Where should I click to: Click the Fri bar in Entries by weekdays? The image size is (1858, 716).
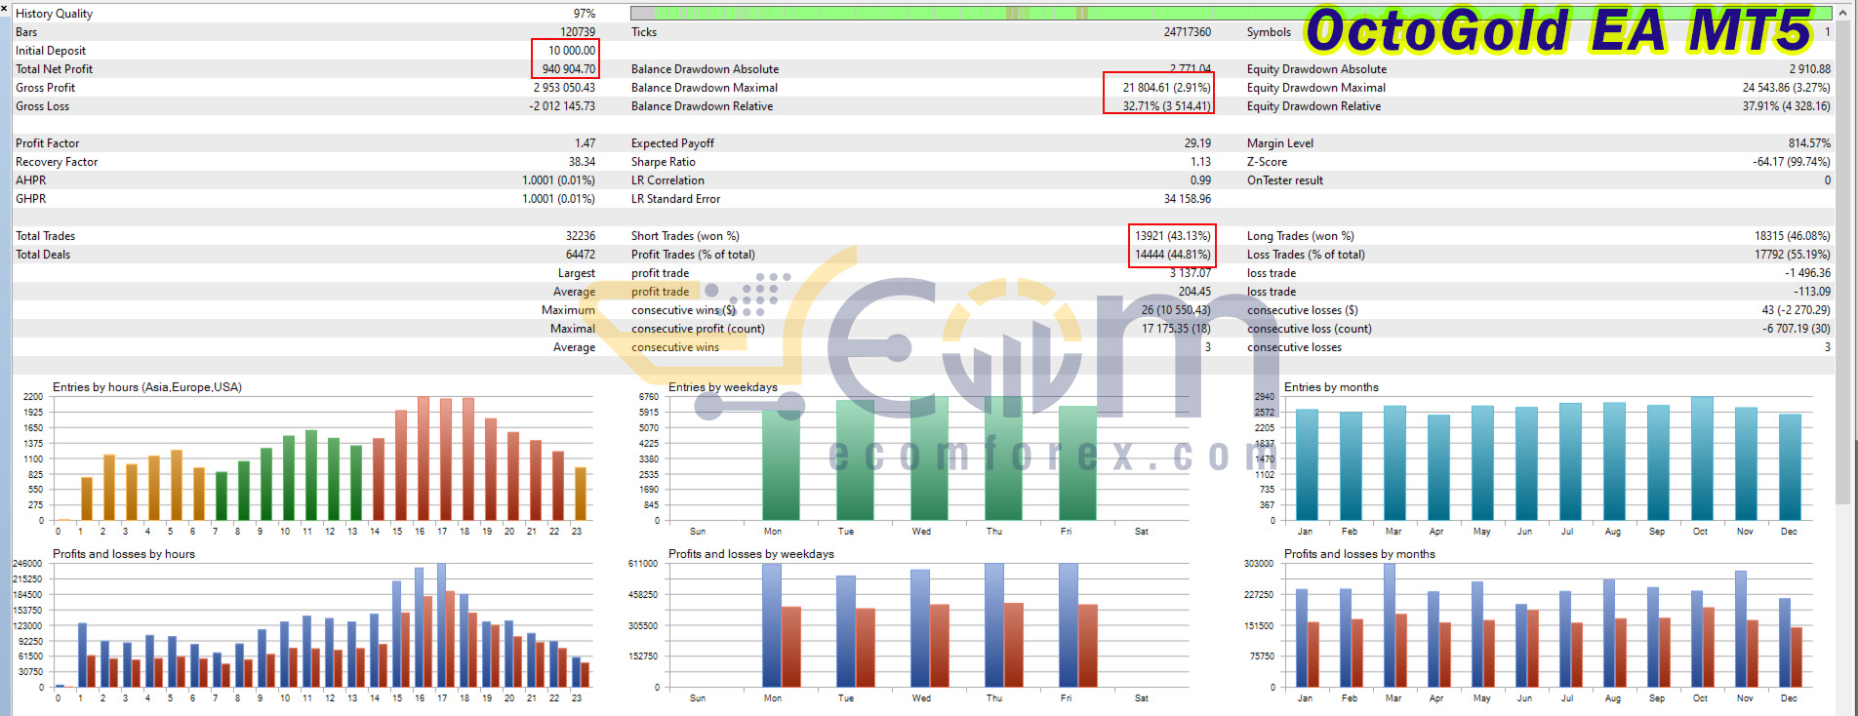(x=1077, y=463)
